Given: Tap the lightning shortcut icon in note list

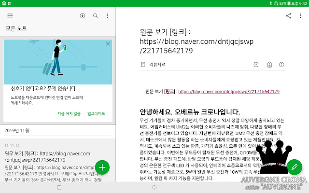Looking at the screenshot, I should point(83,16).
